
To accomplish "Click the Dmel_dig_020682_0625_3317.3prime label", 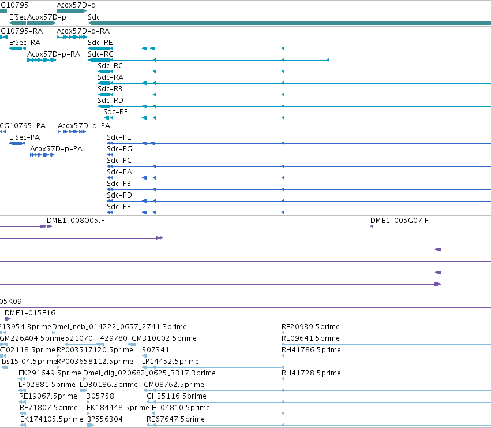I will pyautogui.click(x=149, y=373).
